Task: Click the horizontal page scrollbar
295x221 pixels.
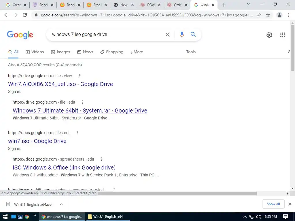Action: click(177, 193)
